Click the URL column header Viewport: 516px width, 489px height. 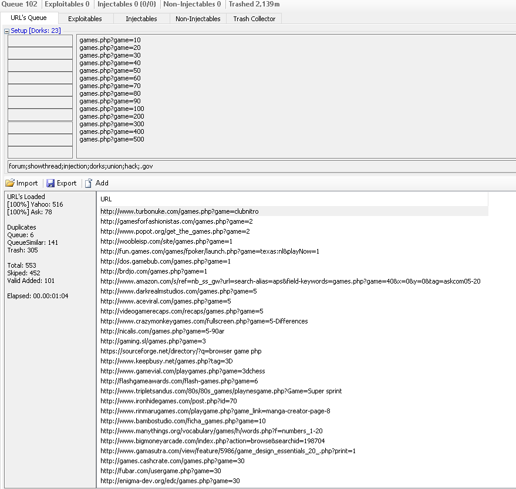coord(294,199)
